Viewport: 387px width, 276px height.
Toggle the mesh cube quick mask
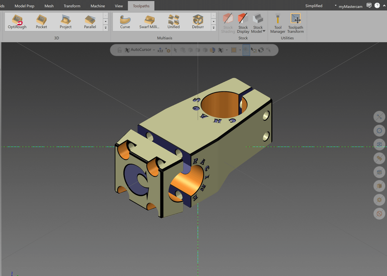pos(379,172)
